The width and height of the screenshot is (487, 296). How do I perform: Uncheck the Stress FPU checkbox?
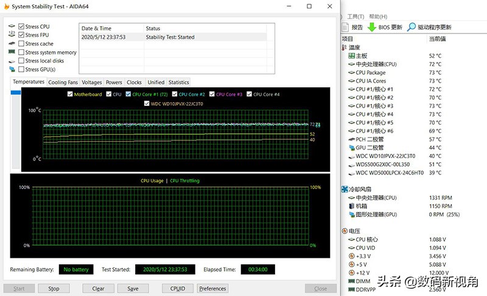click(21, 35)
